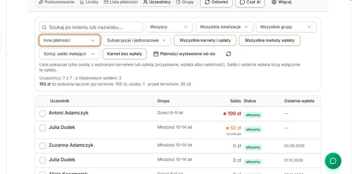Click the Czat AI speech bubble icon
The width and height of the screenshot is (352, 174).
[242, 2]
